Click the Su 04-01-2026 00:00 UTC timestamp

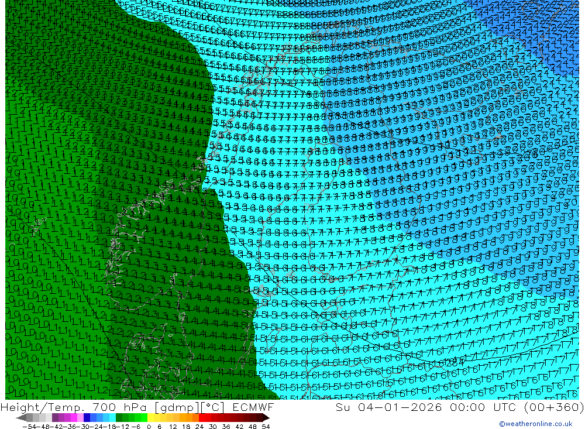(x=460, y=407)
